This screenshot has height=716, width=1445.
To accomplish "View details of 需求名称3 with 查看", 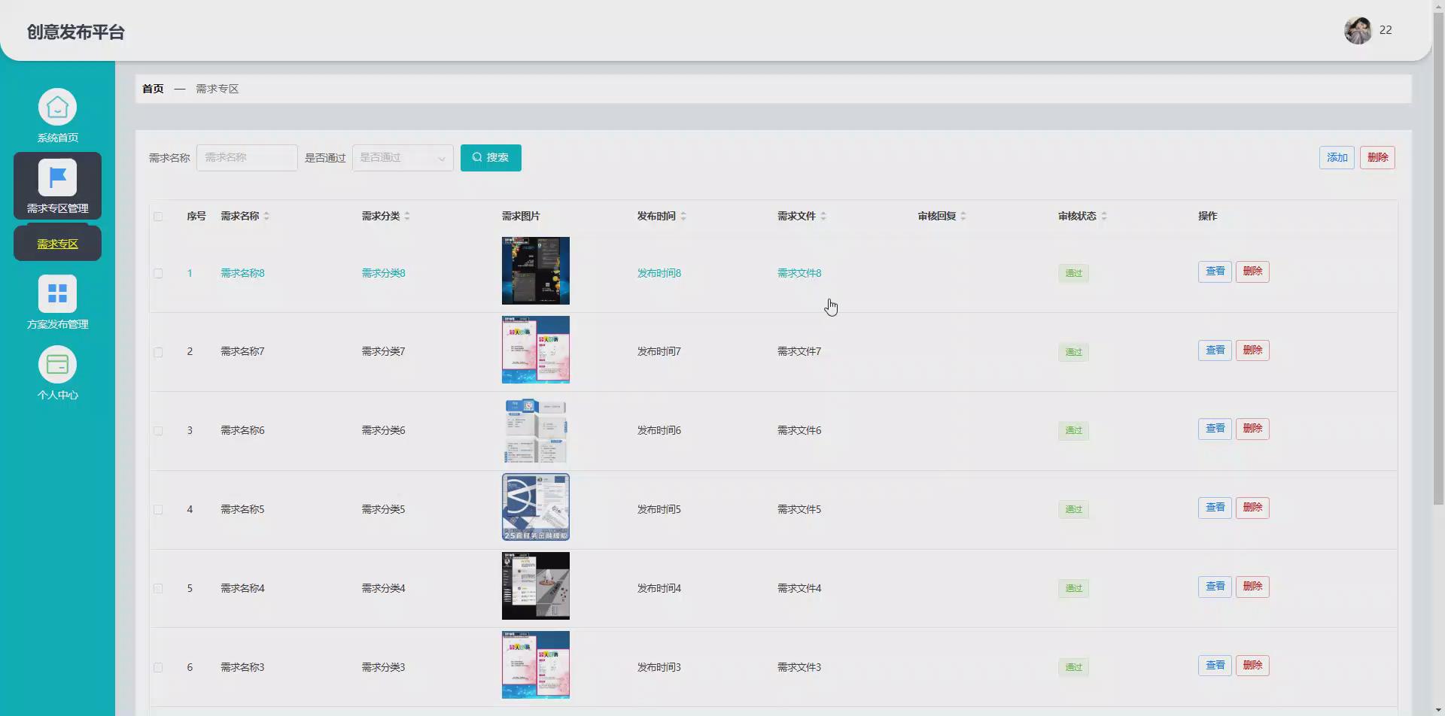I will pyautogui.click(x=1215, y=666).
